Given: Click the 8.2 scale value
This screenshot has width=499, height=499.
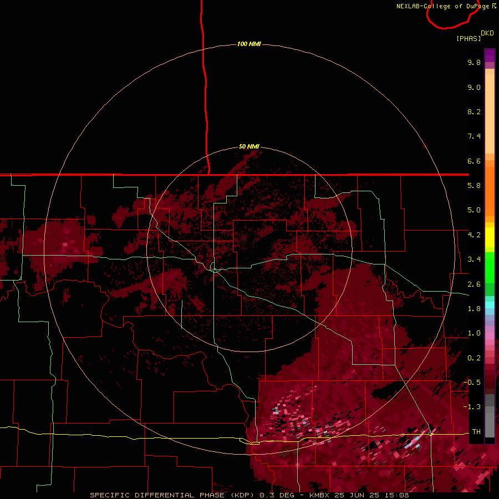Looking at the screenshot, I should click(474, 111).
